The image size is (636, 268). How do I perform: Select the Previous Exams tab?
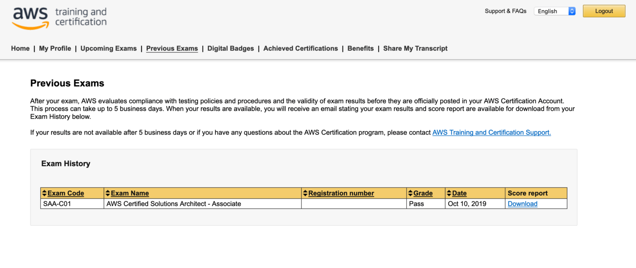tap(172, 48)
